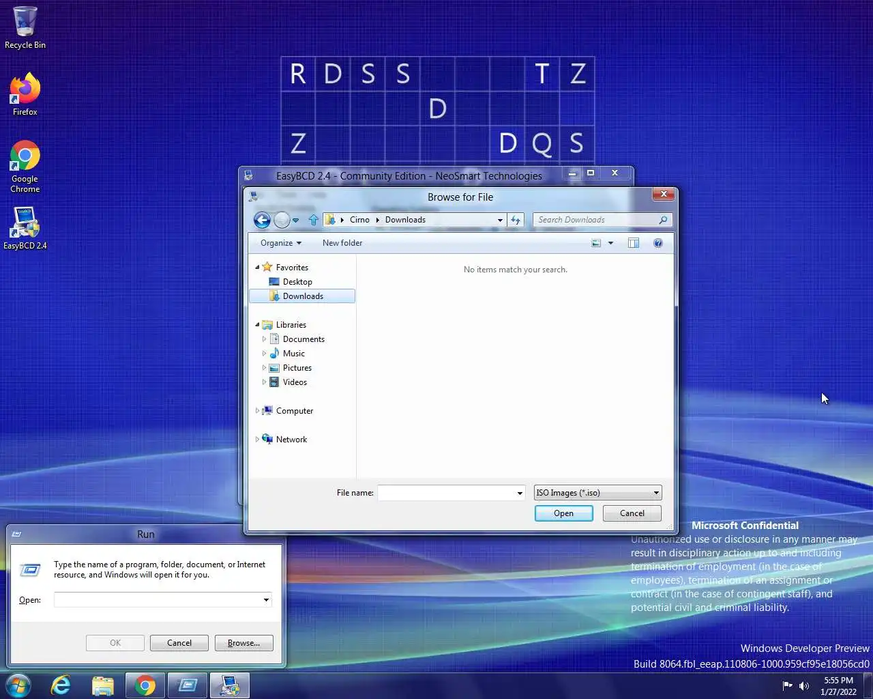
Task: Open the ISO Images file type dropdown
Action: [x=597, y=493]
